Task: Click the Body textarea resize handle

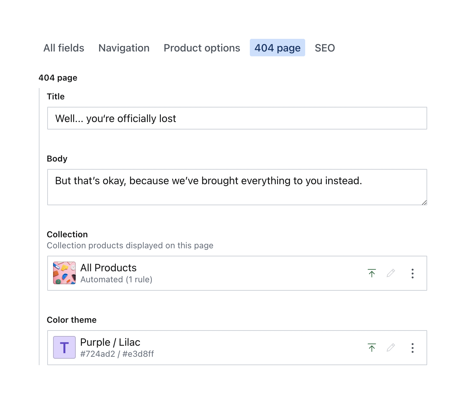Action: (x=424, y=203)
